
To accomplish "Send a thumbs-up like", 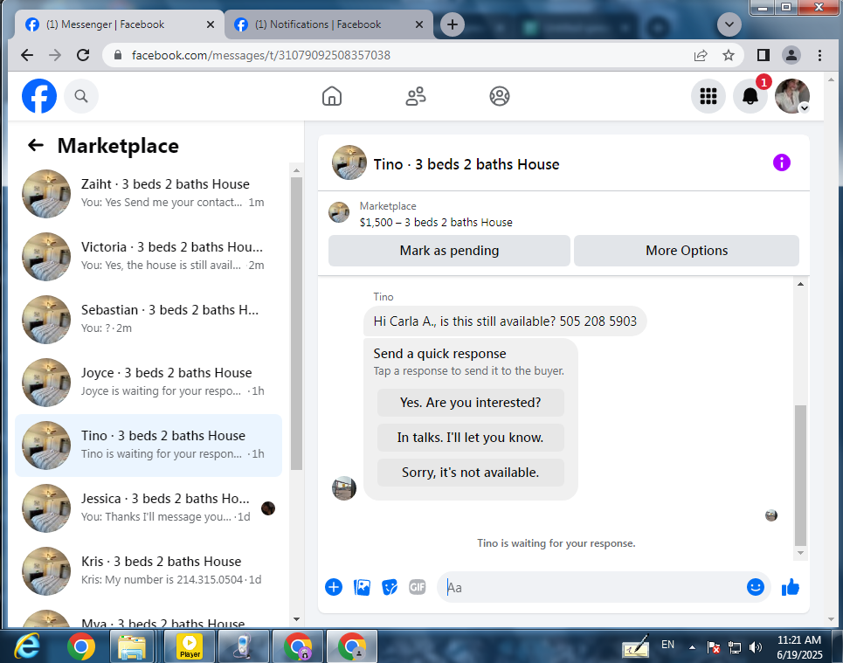I will [791, 587].
